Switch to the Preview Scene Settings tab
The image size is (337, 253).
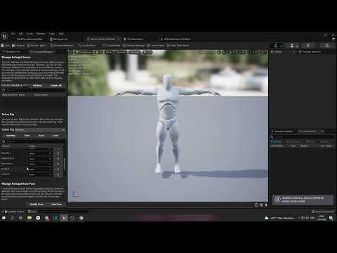click(310, 52)
